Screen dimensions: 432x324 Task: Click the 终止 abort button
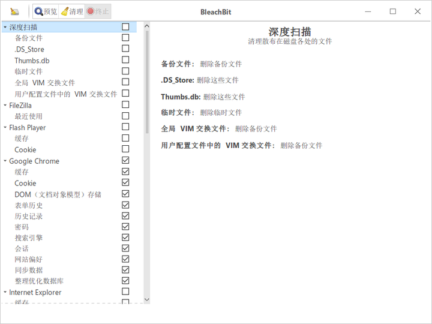pos(98,11)
